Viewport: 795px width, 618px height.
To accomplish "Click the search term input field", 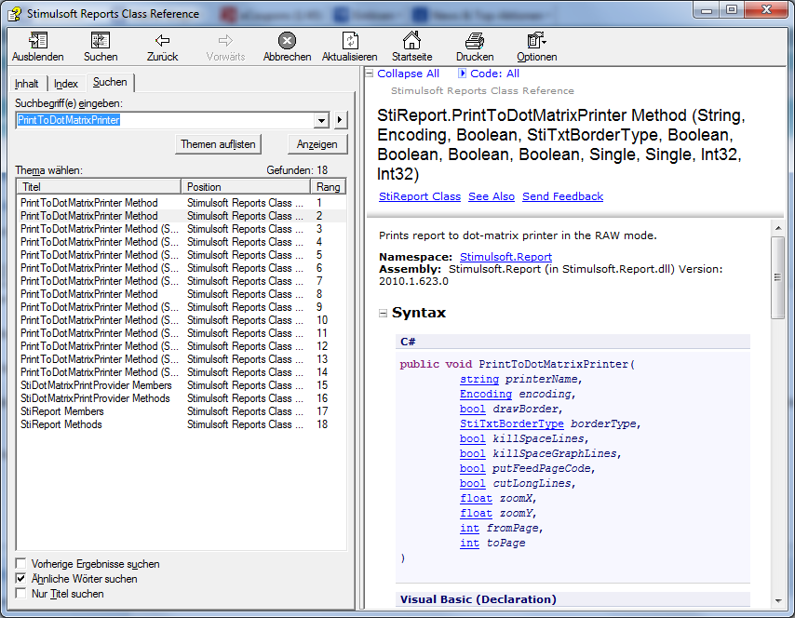I will (166, 120).
